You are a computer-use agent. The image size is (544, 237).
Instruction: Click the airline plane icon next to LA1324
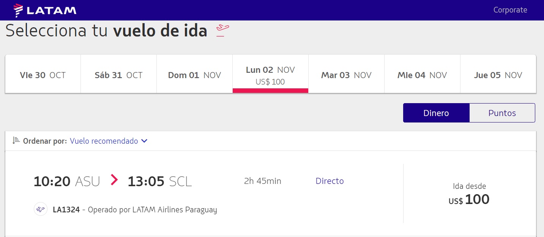41,209
